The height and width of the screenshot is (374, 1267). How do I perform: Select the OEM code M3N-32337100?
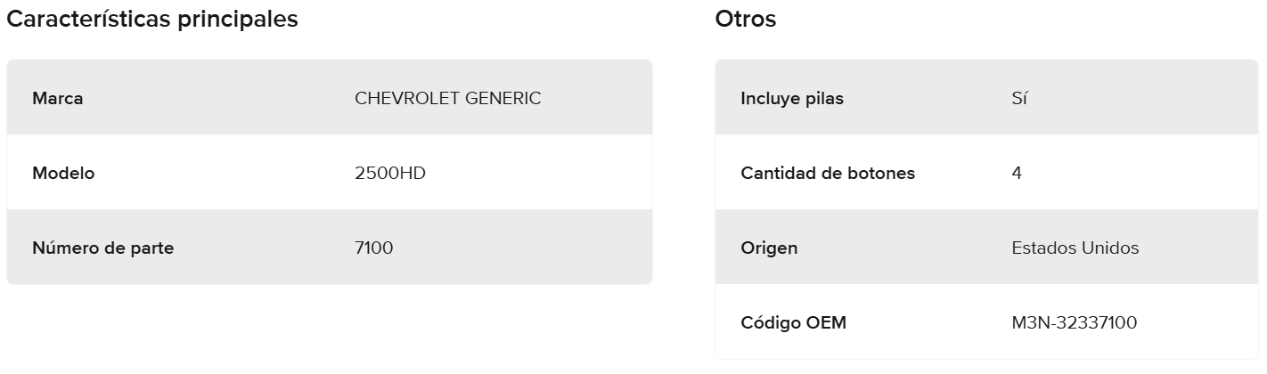tap(1074, 322)
